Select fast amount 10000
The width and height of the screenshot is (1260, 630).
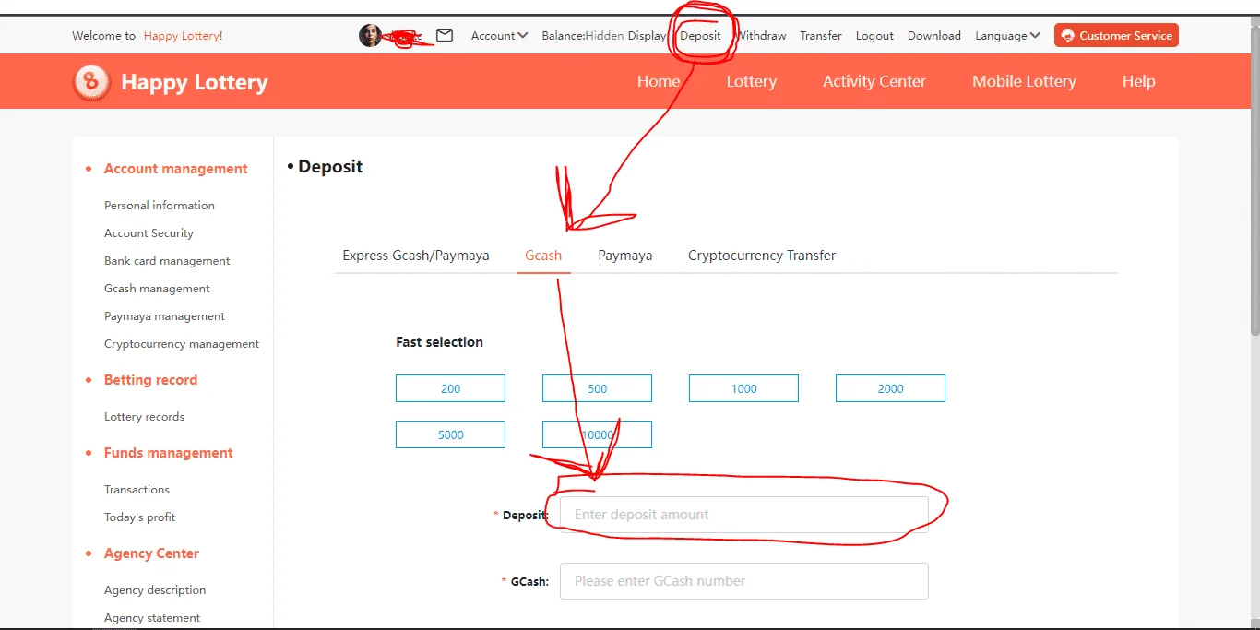[597, 434]
